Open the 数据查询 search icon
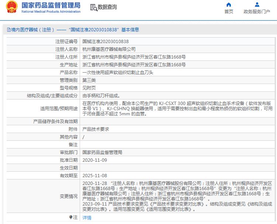Screen dimensions: 277x224 94,7
